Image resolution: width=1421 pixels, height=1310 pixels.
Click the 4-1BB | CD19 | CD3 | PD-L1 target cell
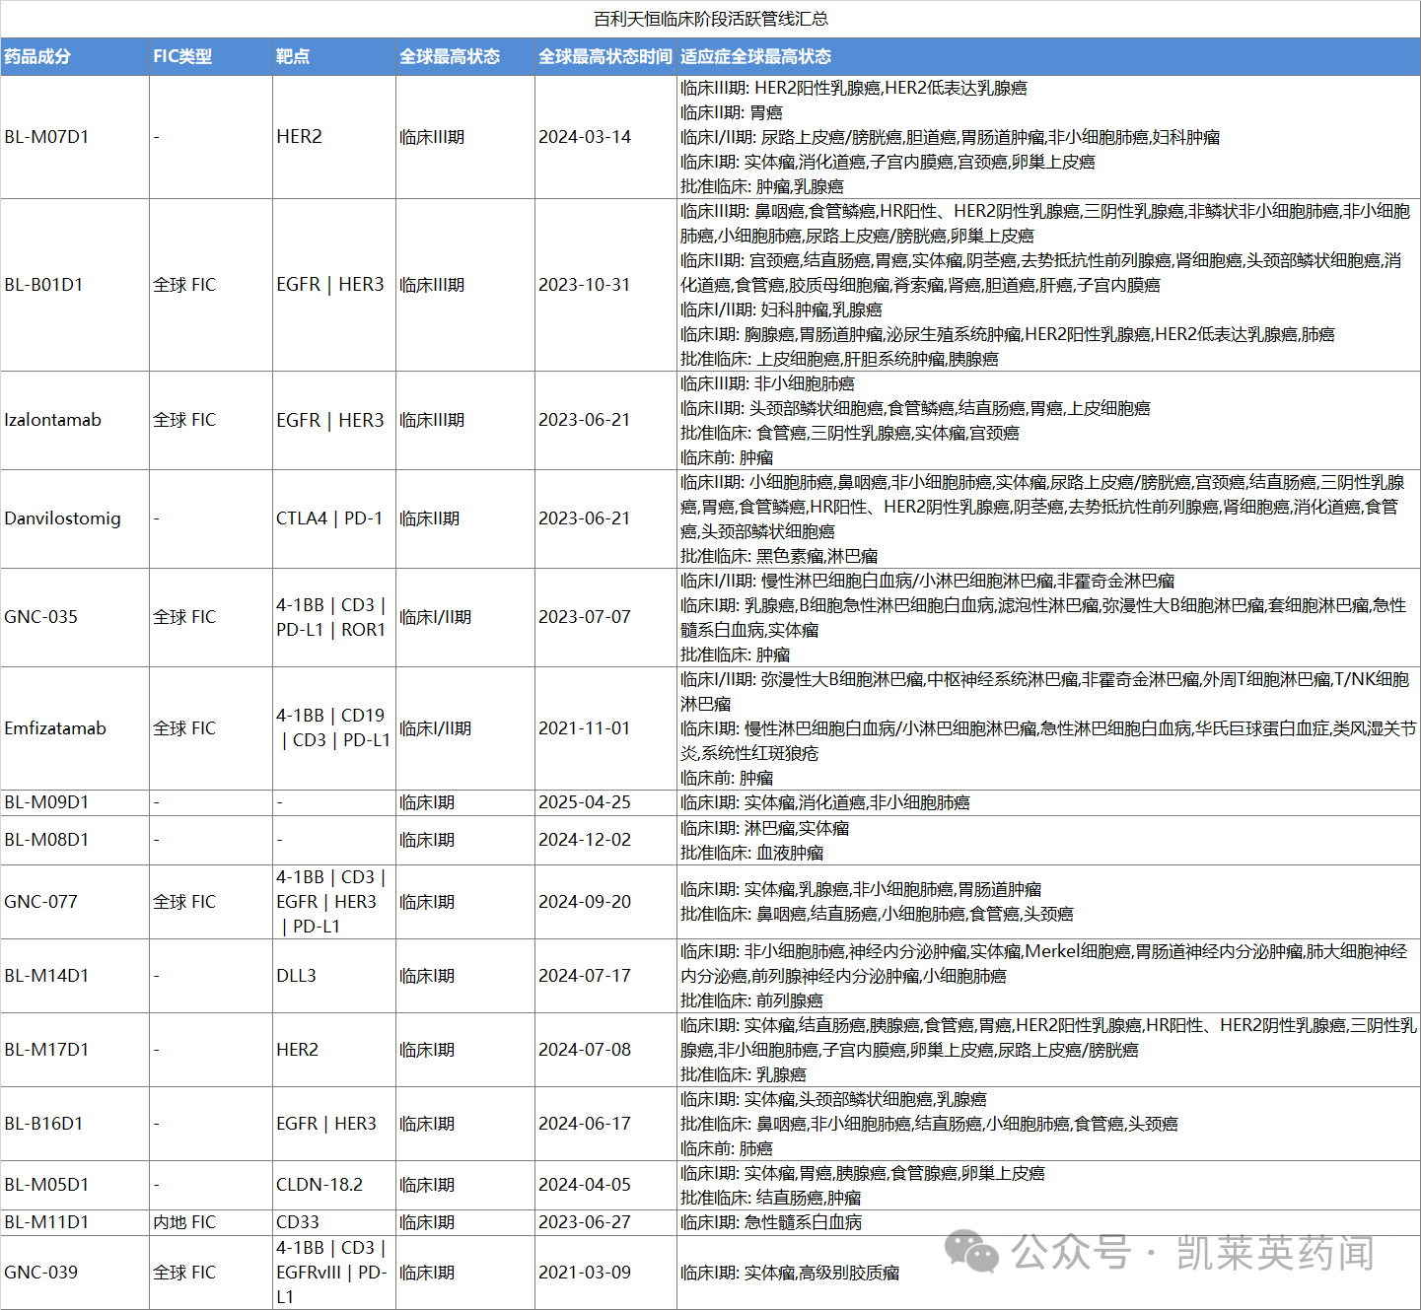click(333, 728)
